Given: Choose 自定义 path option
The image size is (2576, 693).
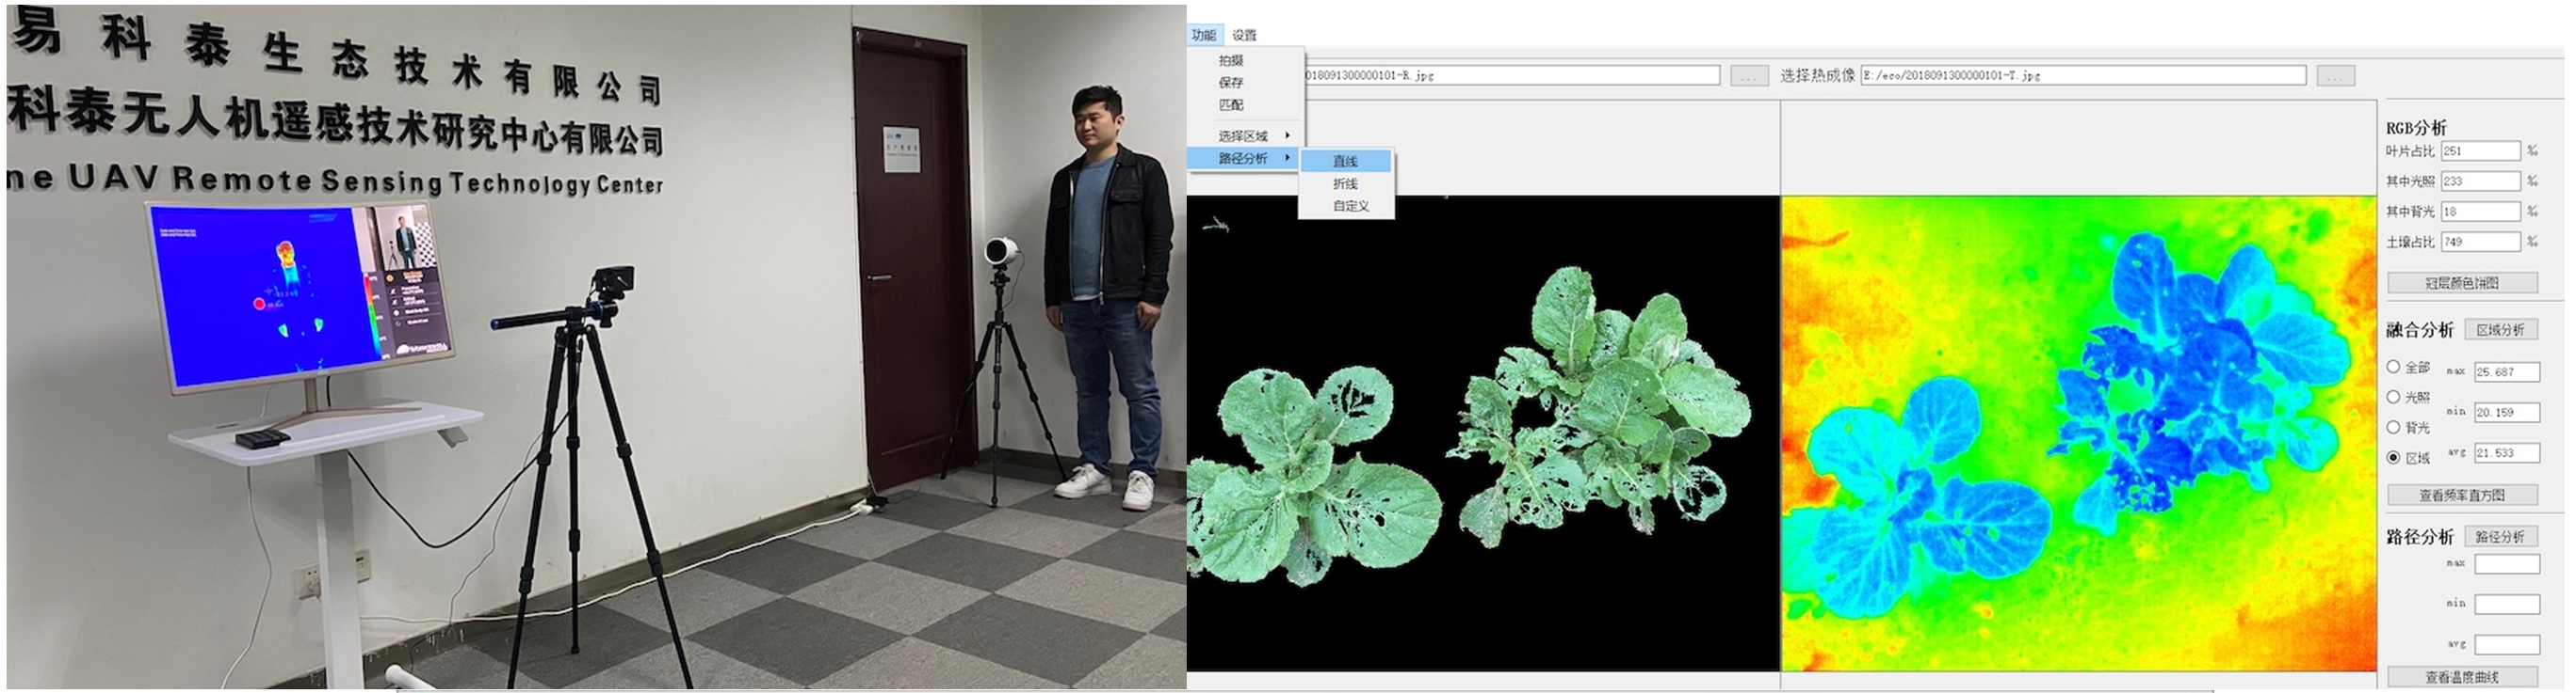Looking at the screenshot, I should pos(1350,207).
